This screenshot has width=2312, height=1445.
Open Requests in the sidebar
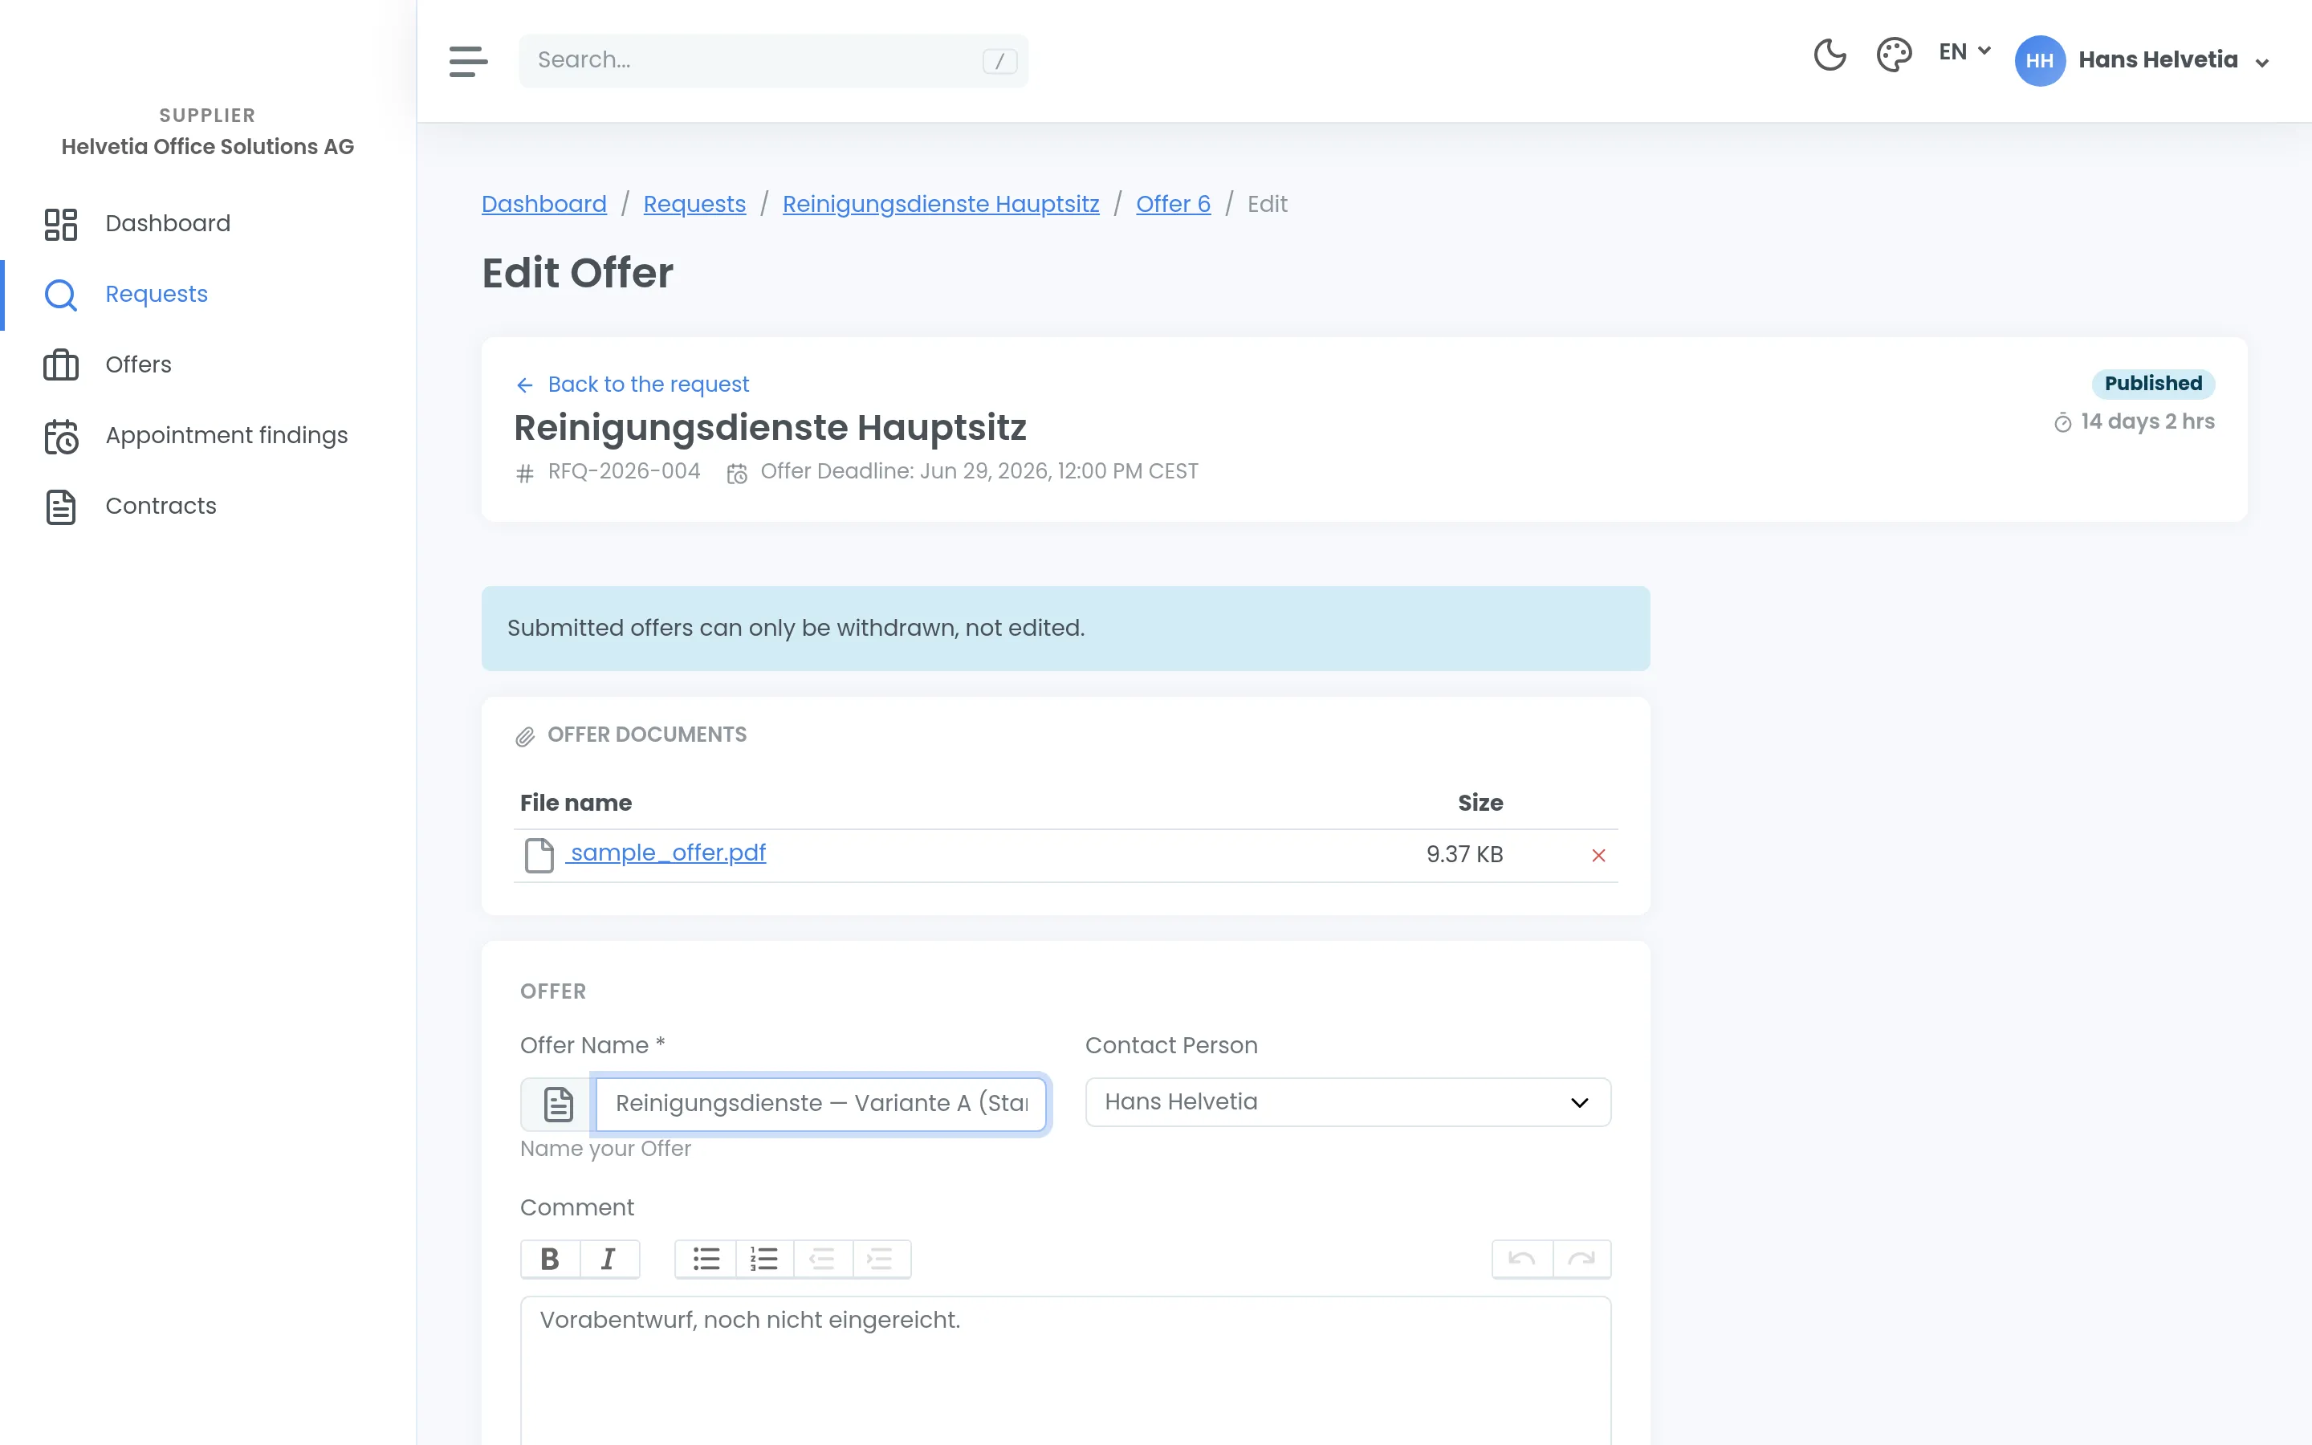[x=207, y=295]
